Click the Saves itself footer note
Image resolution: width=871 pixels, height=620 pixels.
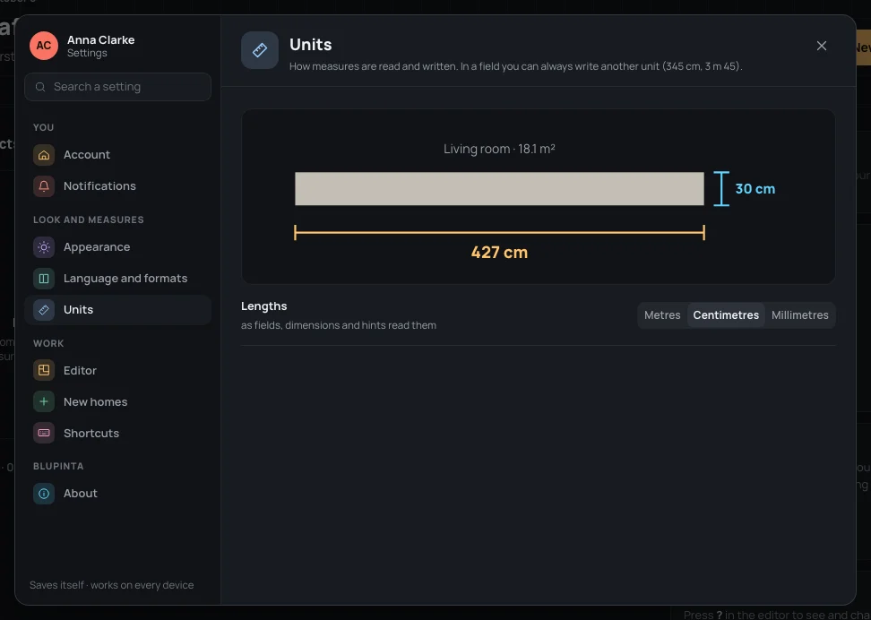(x=112, y=585)
